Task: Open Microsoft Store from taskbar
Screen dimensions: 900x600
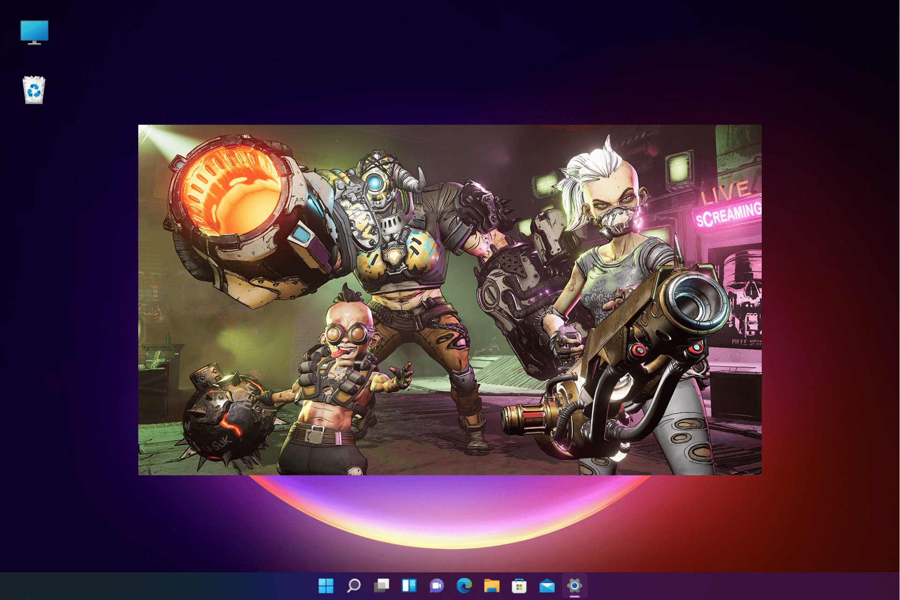Action: point(519,585)
